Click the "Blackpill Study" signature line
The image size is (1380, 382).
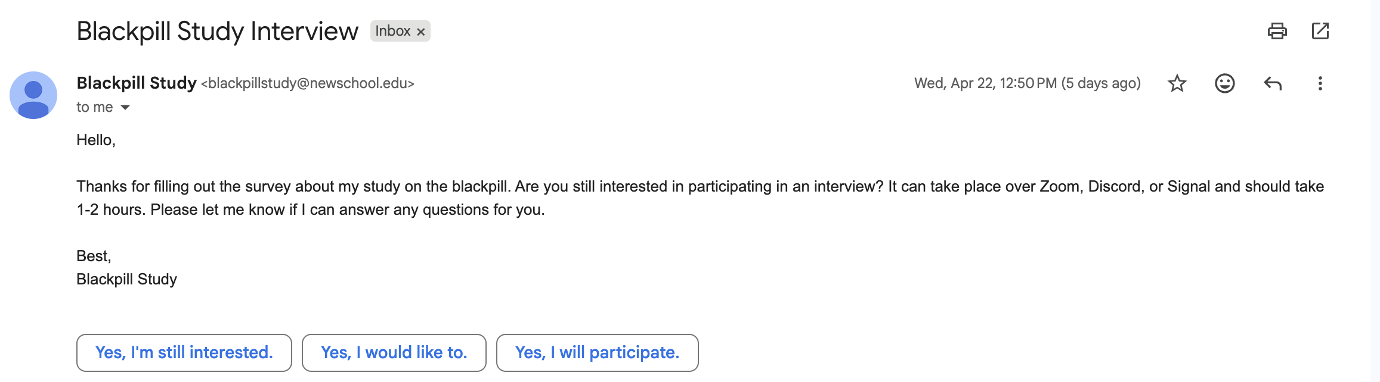[x=126, y=279]
